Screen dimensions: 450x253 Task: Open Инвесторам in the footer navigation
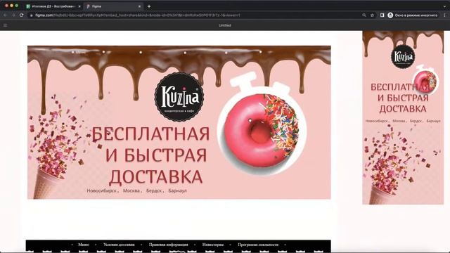(212, 245)
